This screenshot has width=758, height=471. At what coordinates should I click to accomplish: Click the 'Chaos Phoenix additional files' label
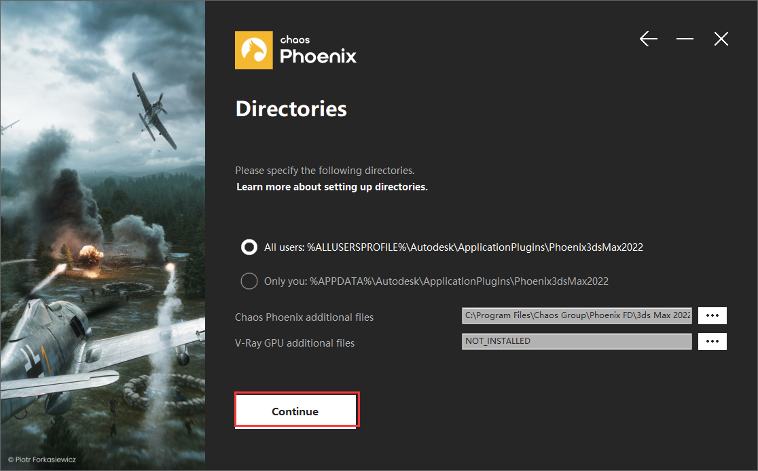coord(304,317)
